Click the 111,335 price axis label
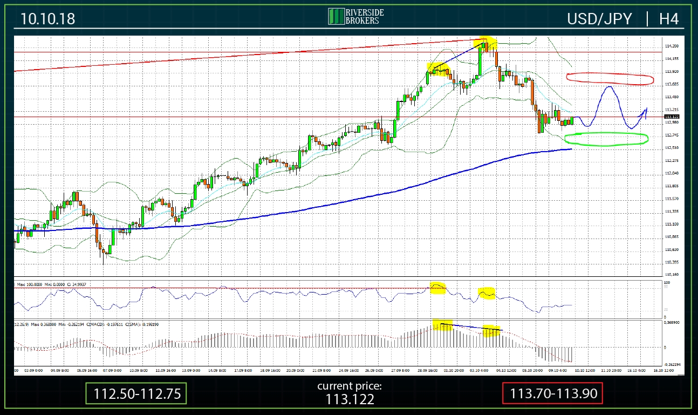Screen dimensions: 698x415 pyautogui.click(x=672, y=212)
